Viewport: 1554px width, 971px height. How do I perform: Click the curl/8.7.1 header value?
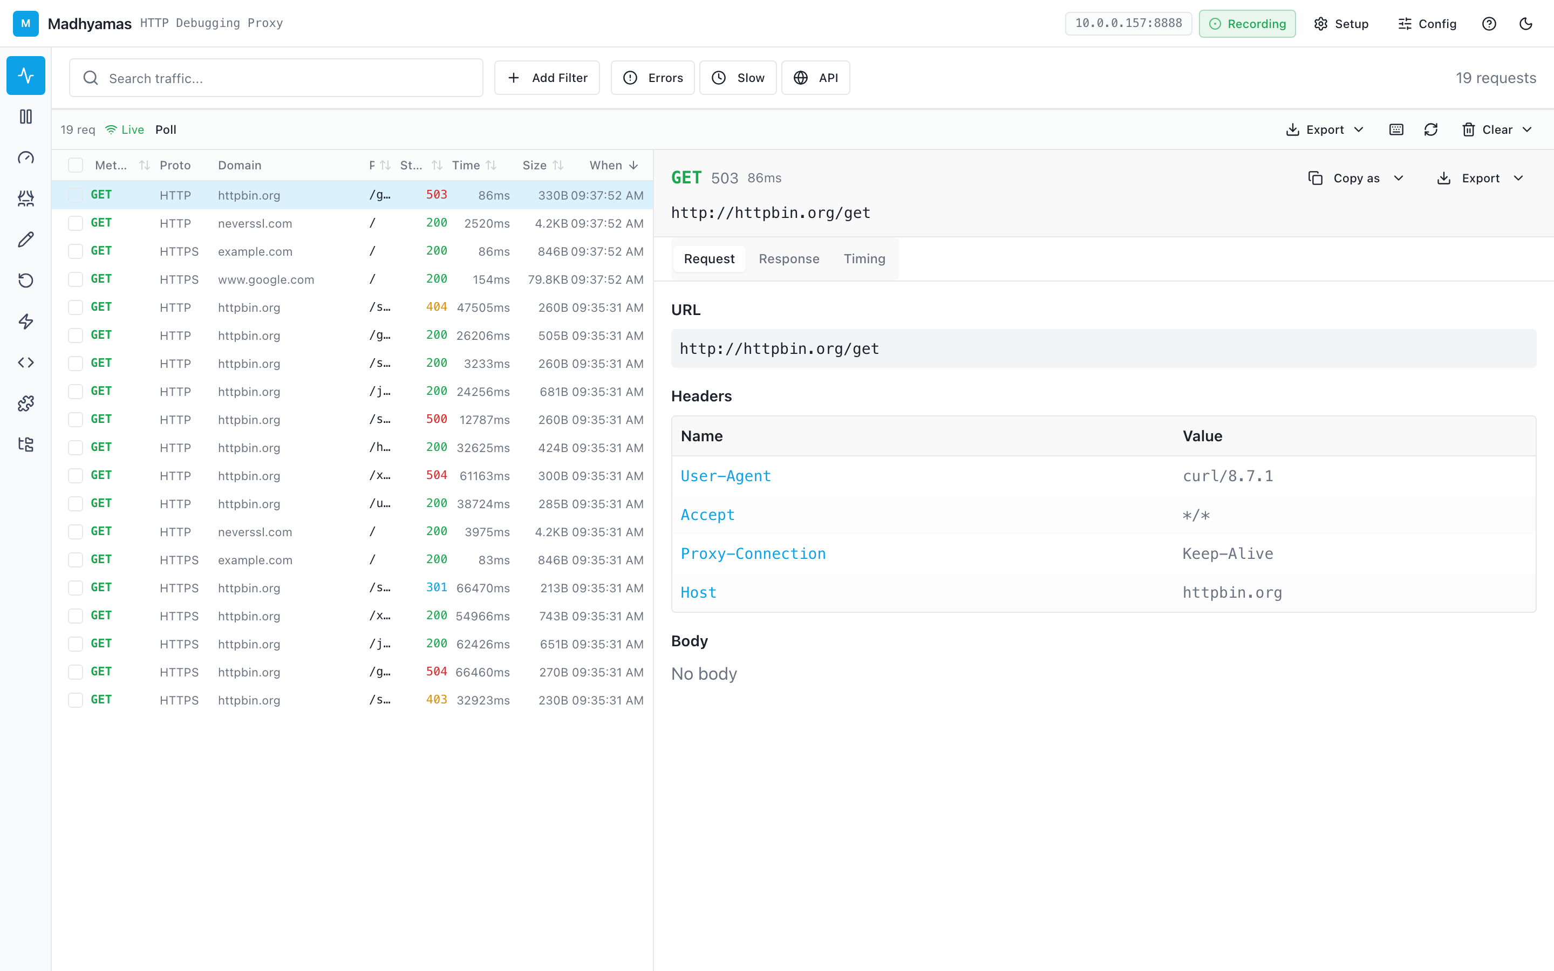pos(1228,476)
